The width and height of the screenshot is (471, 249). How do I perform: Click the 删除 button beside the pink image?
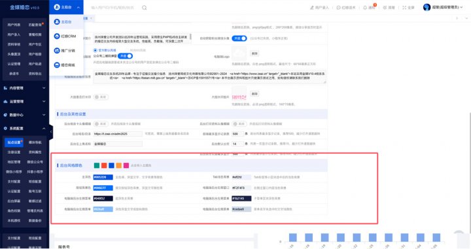tap(254, 94)
